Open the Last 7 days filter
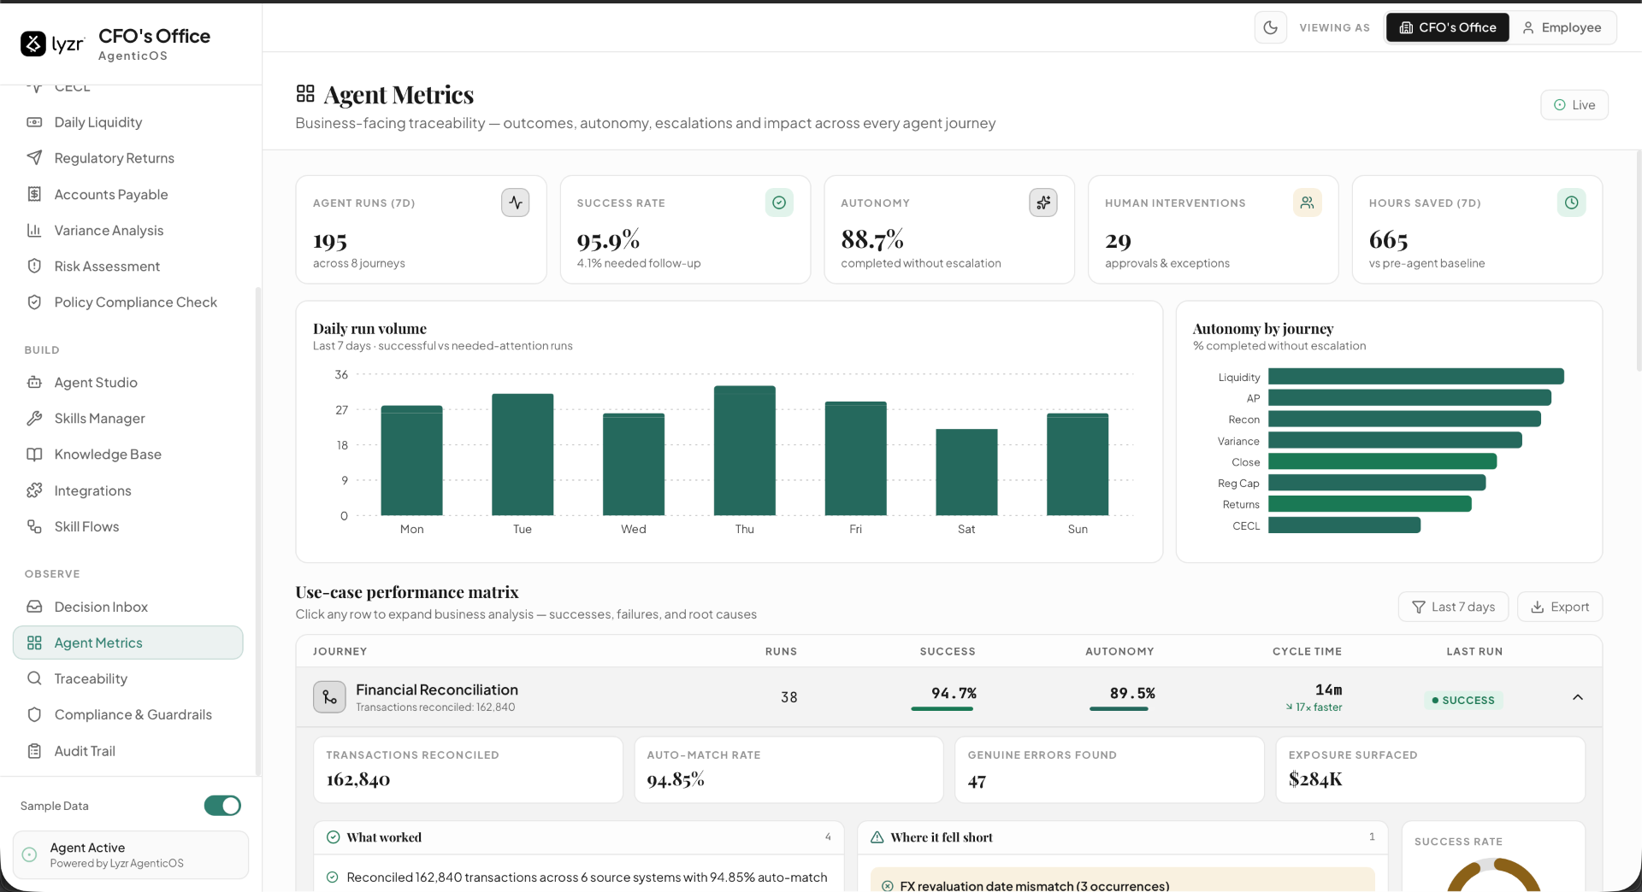 1453,607
